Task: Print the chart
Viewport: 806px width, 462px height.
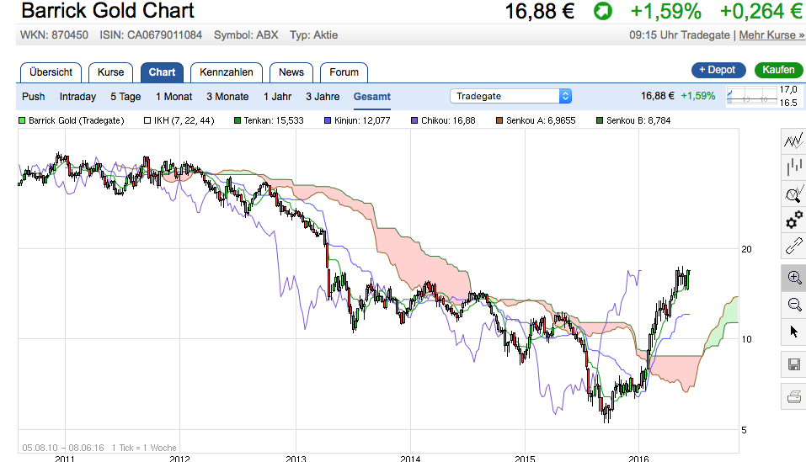Action: pyautogui.click(x=793, y=396)
